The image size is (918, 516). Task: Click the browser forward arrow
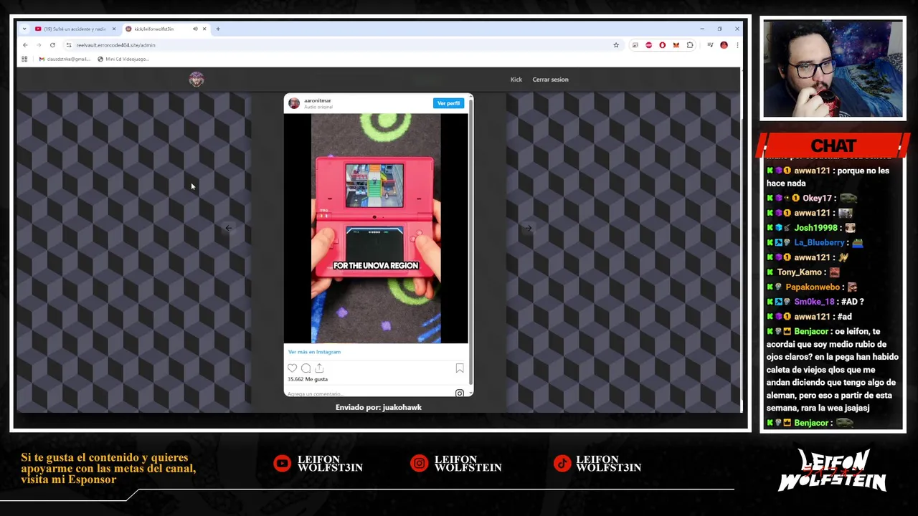coord(39,45)
